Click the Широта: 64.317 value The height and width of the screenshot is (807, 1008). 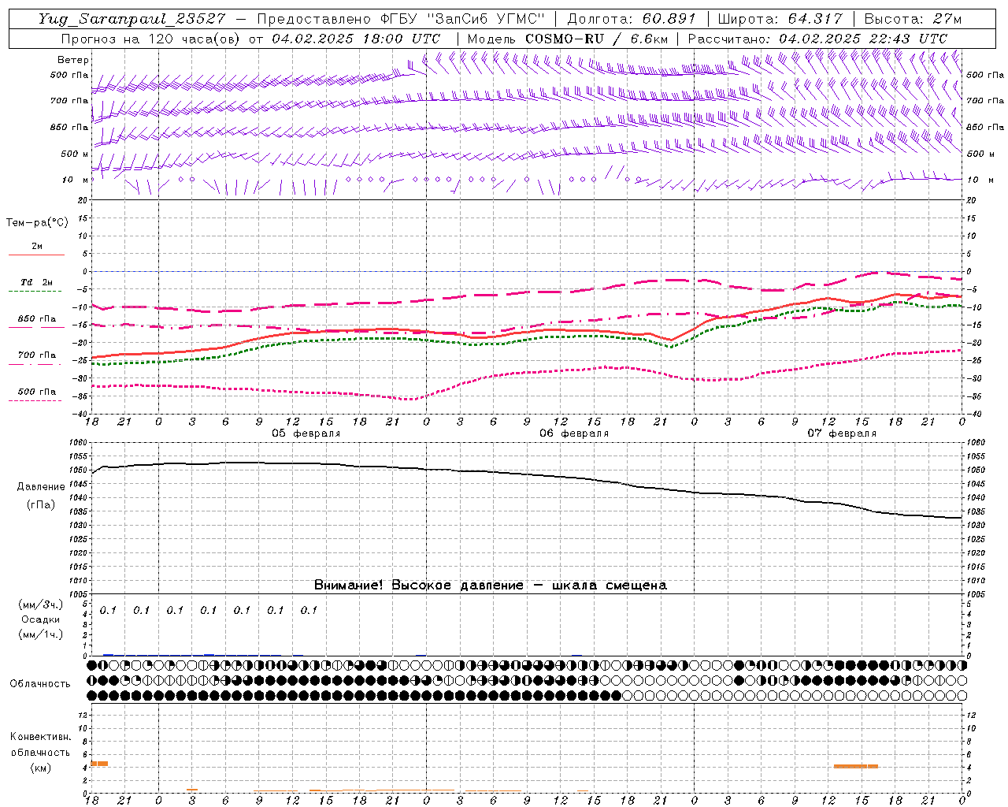780,19
